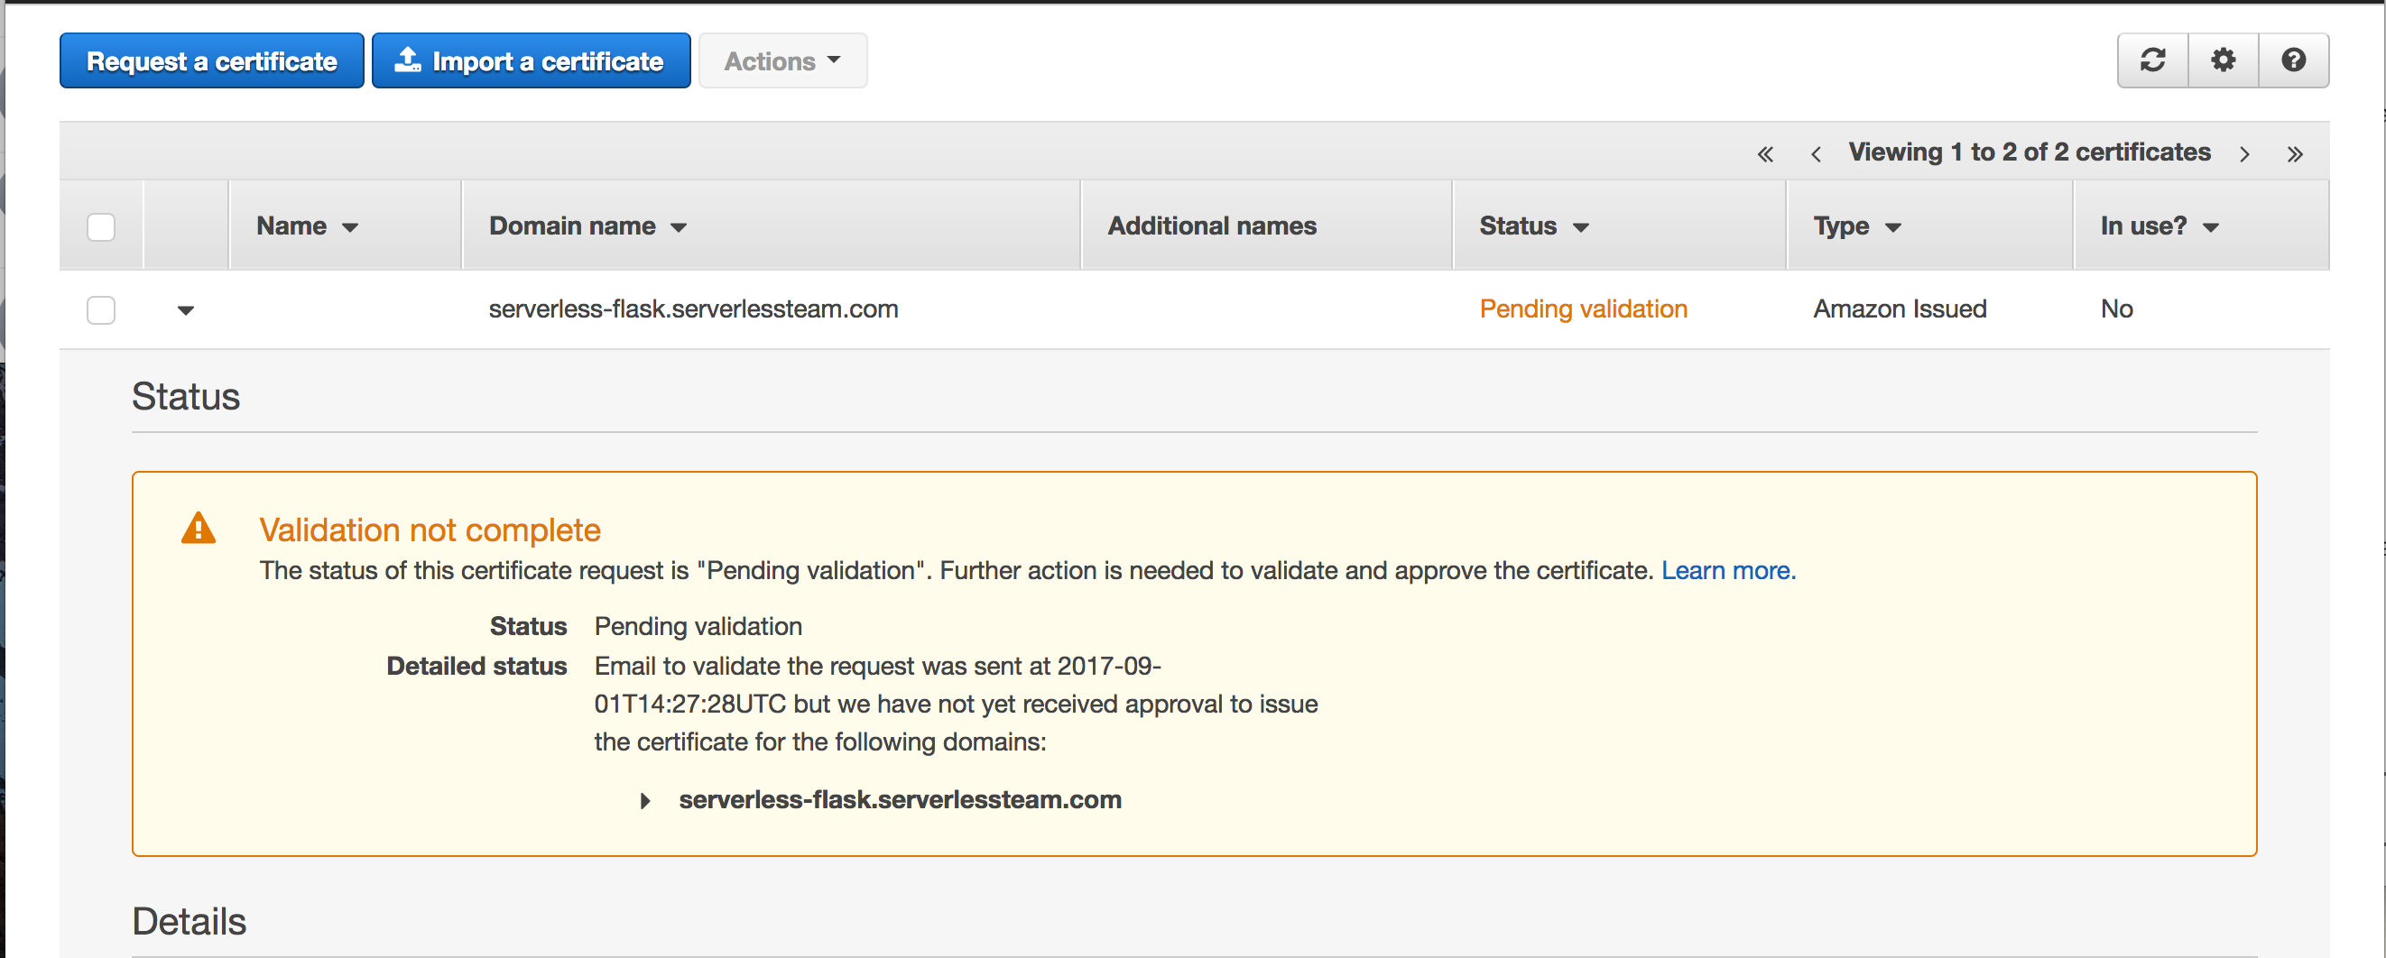The width and height of the screenshot is (2386, 958).
Task: Open the Learn more link
Action: point(1727,570)
